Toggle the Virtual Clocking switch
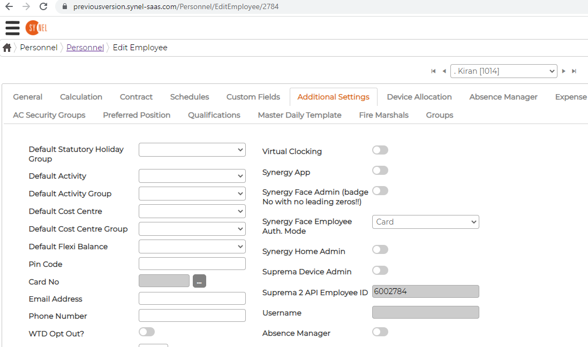 click(380, 150)
